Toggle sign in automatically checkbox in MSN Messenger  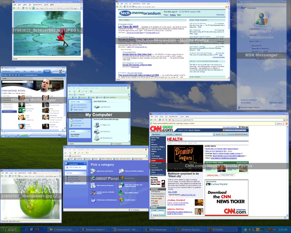[x=251, y=51]
